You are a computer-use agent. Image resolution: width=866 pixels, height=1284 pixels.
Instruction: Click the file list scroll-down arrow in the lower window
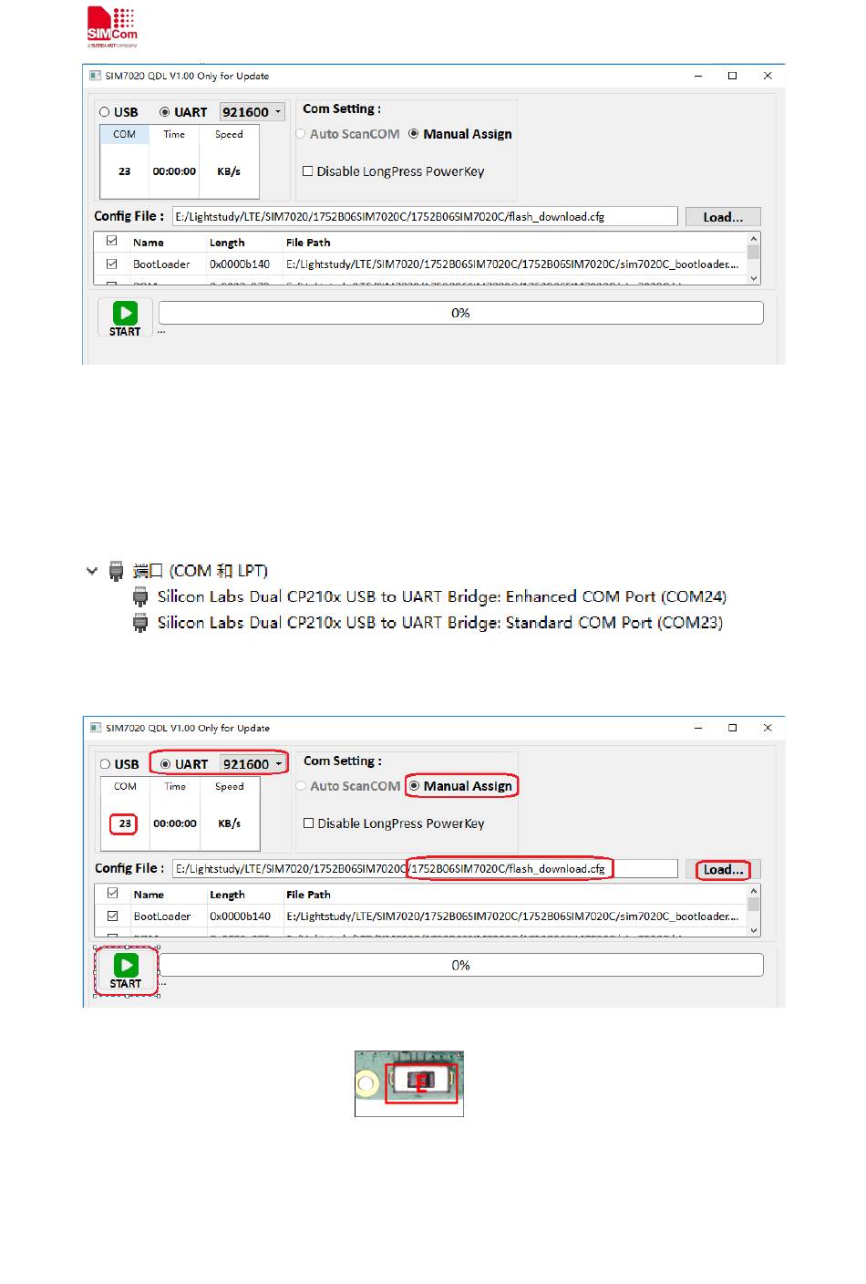pos(753,930)
